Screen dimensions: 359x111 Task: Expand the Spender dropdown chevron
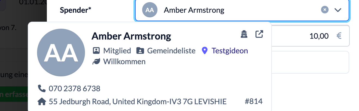tap(338, 10)
